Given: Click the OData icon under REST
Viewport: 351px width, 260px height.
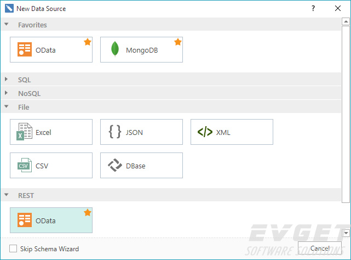Looking at the screenshot, I should [25, 220].
